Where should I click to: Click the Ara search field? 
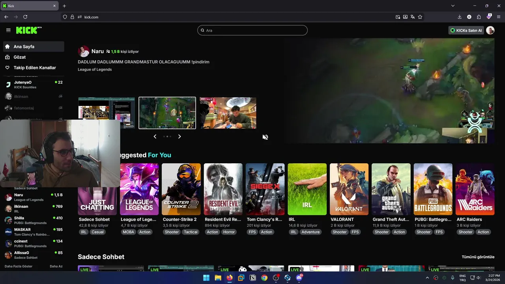[x=252, y=30]
